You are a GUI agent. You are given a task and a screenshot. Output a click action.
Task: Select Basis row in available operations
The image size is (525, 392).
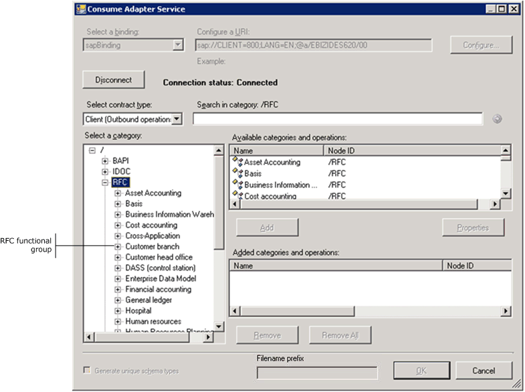point(366,173)
